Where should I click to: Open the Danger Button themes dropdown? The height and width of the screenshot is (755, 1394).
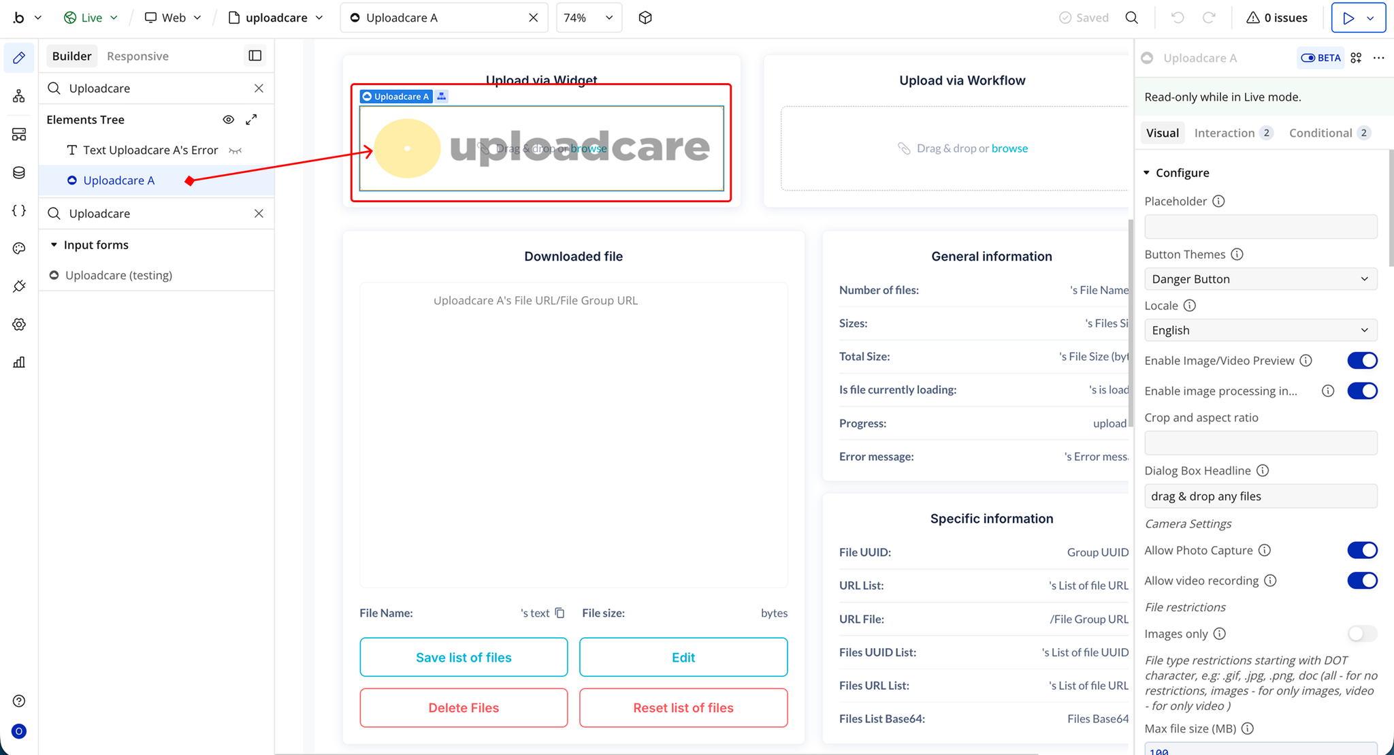click(1261, 279)
